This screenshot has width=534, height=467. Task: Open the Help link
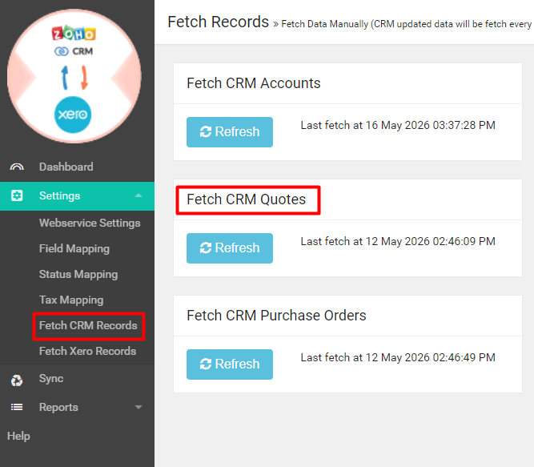(18, 436)
